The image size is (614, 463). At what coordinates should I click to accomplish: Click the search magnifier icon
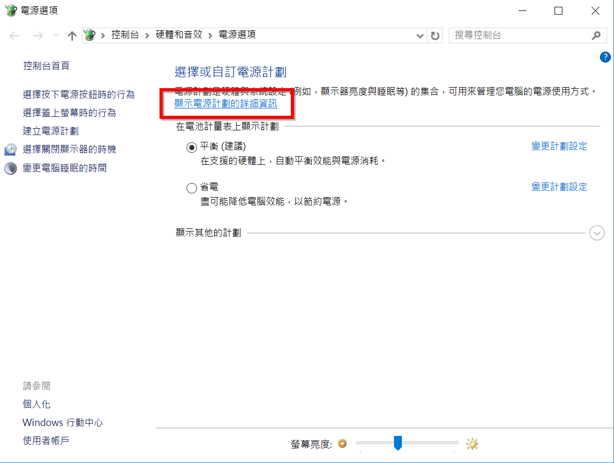click(596, 35)
